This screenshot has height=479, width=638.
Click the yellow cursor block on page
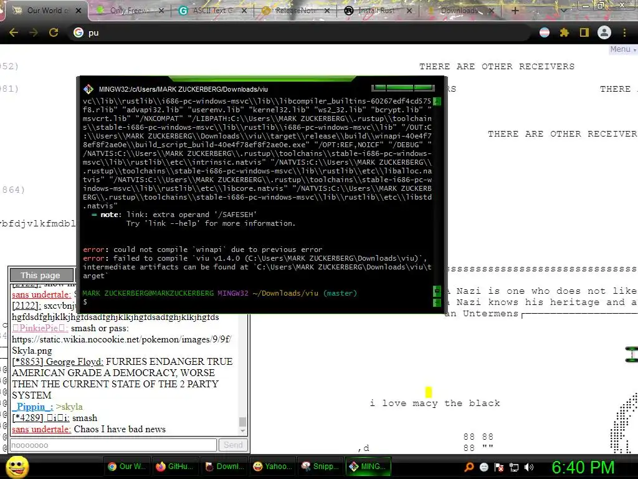(x=429, y=392)
